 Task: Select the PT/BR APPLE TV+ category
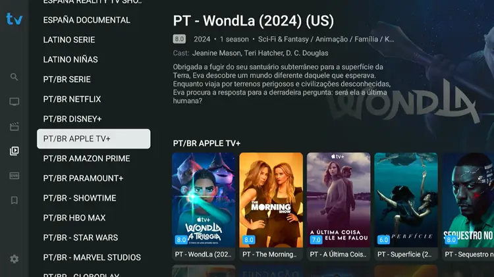94,139
